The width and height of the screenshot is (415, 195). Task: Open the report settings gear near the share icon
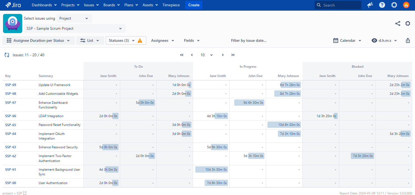408,23
